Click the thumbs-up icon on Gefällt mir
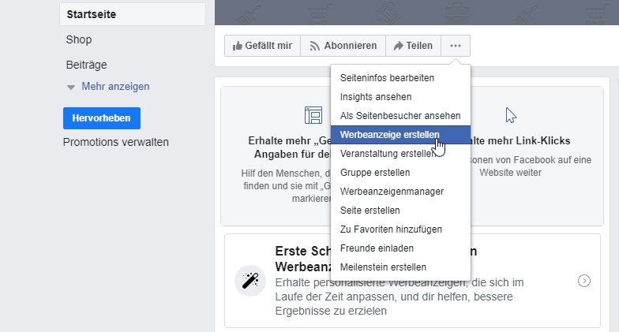619x332 pixels. pos(237,46)
